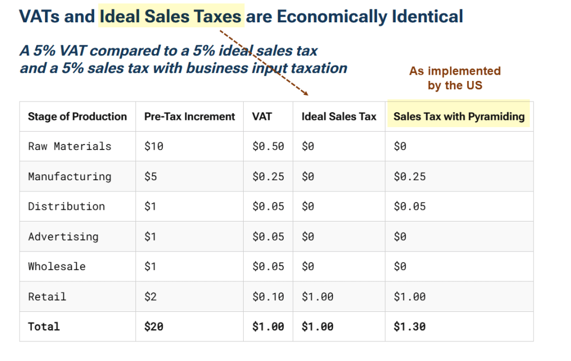Image resolution: width=571 pixels, height=361 pixels.
Task: Click the "VAT" column header
Action: pyautogui.click(x=262, y=117)
